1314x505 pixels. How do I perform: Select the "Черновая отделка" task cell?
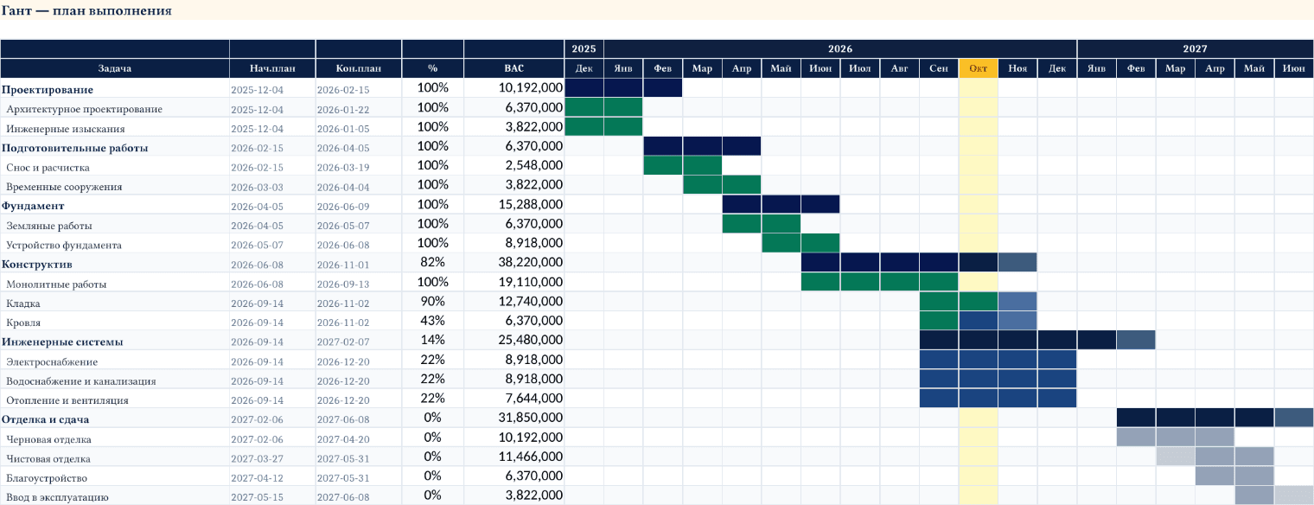pyautogui.click(x=115, y=438)
